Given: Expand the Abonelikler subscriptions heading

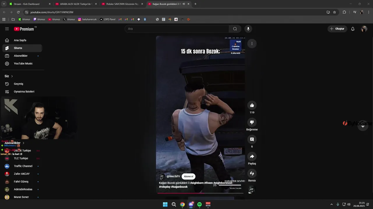Looking at the screenshot, I should point(15,143).
